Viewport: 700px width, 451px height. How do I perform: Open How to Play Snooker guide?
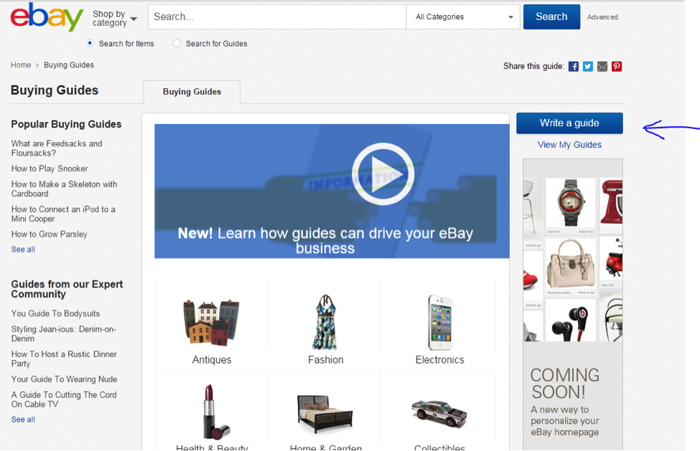pyautogui.click(x=50, y=168)
